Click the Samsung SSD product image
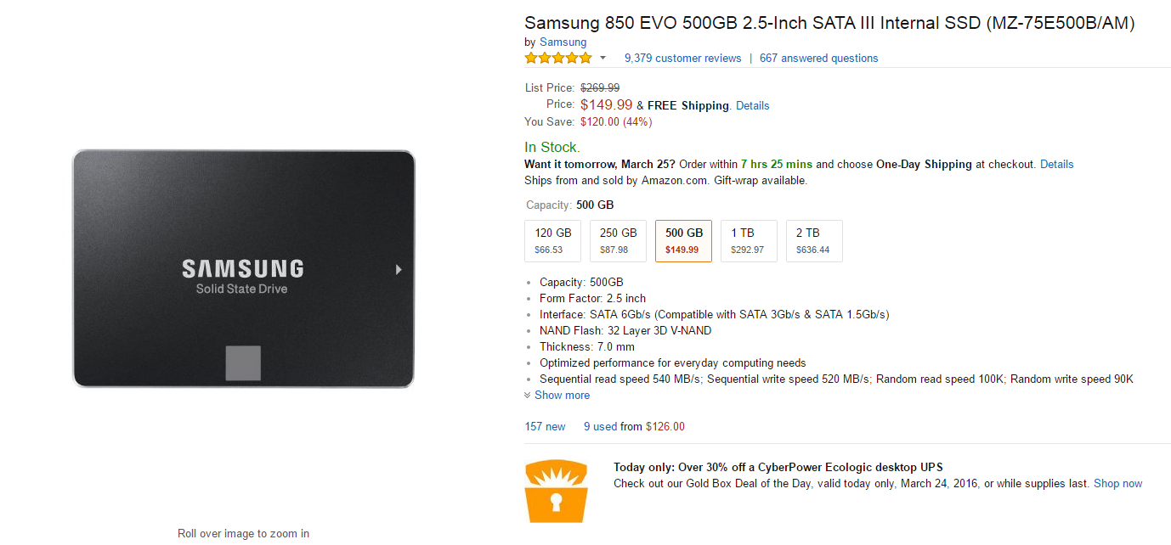 point(243,268)
